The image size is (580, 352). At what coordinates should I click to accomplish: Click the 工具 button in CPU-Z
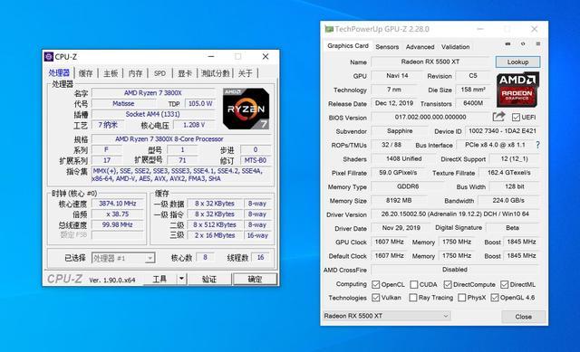(159, 279)
